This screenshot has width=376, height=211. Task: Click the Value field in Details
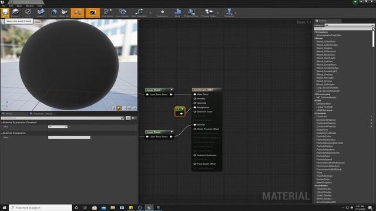click(58, 127)
